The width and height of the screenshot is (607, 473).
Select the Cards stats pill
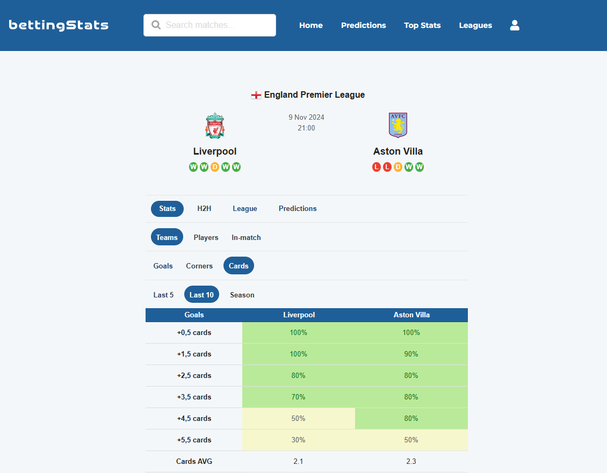pos(239,266)
